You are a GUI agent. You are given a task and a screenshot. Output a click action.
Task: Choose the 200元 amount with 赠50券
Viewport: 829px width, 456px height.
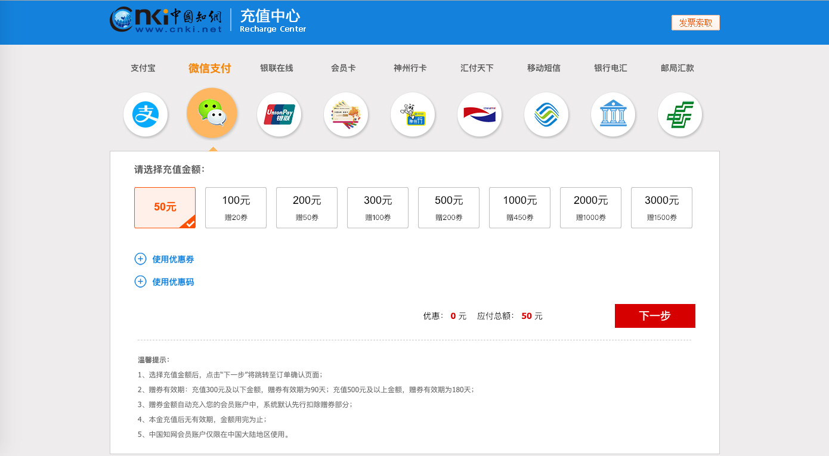tap(307, 207)
